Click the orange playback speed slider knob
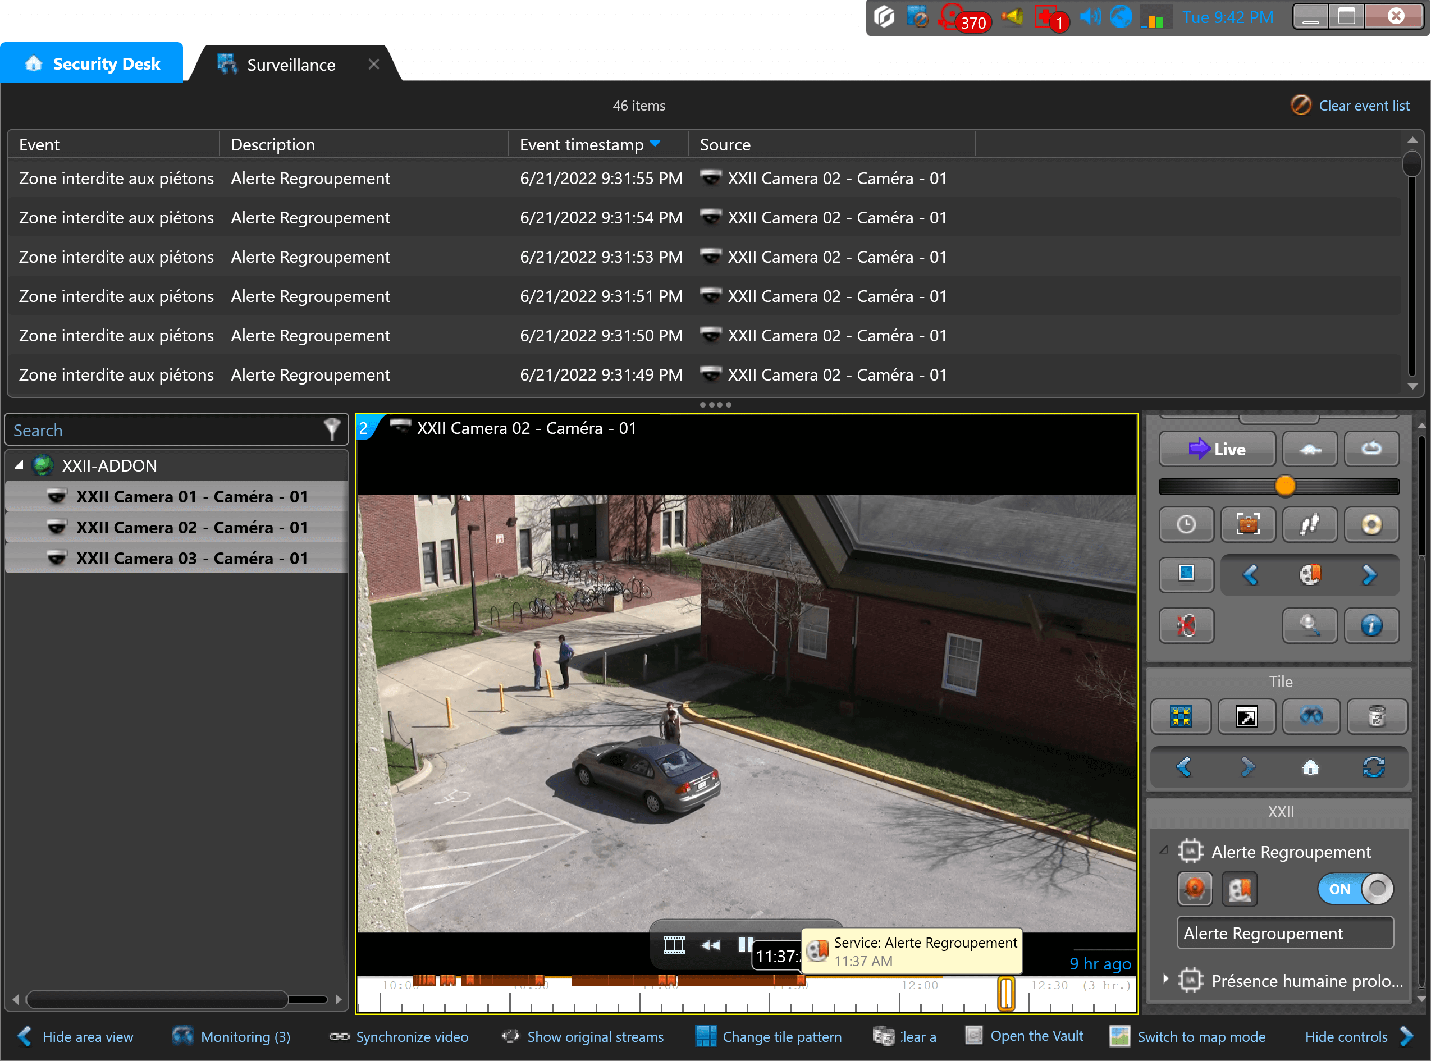Screen dimensions: 1431x1061 click(1284, 486)
